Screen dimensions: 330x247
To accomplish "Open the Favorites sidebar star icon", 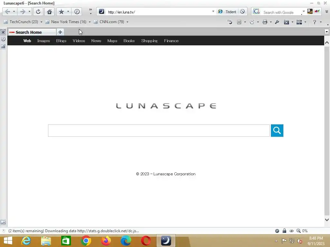I will click(x=3, y=32).
